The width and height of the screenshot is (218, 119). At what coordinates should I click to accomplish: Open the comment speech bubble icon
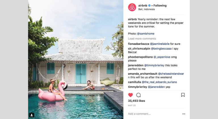[x=139, y=95]
